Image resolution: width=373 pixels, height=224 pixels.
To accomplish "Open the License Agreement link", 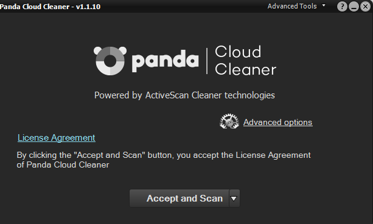I will click(57, 138).
